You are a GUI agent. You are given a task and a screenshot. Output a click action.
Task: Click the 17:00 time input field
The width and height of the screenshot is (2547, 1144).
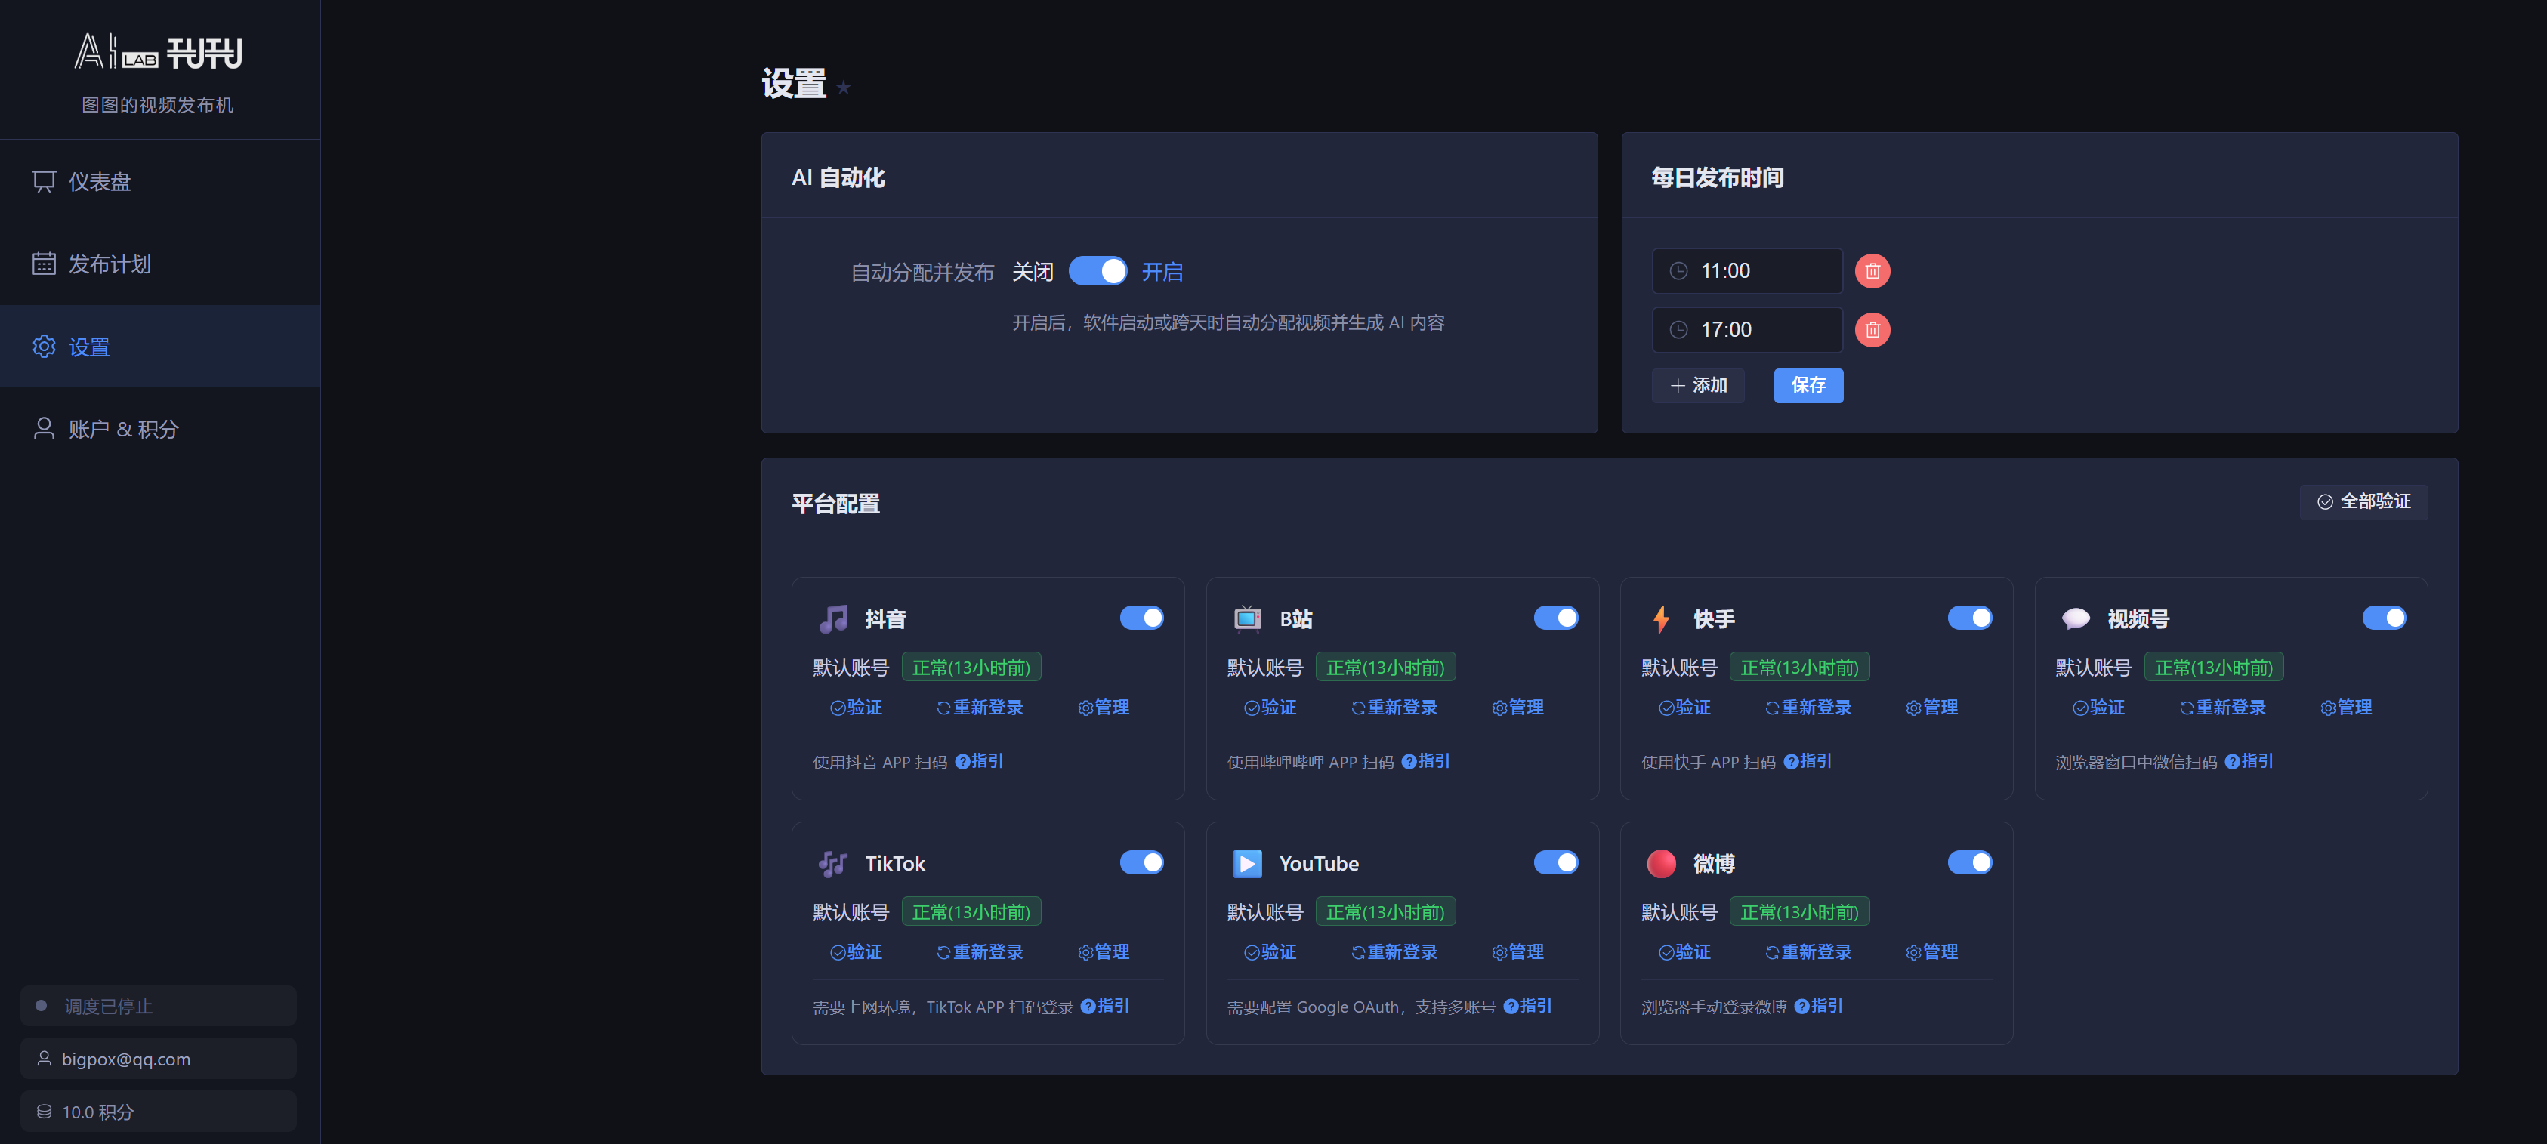[1747, 329]
